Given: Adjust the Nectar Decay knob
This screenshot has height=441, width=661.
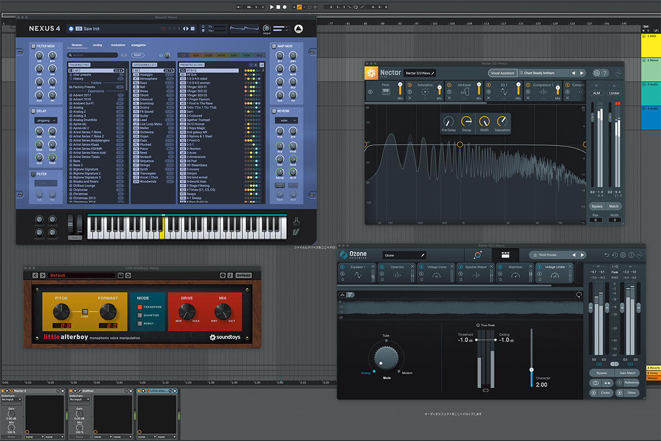Looking at the screenshot, I should click(467, 121).
